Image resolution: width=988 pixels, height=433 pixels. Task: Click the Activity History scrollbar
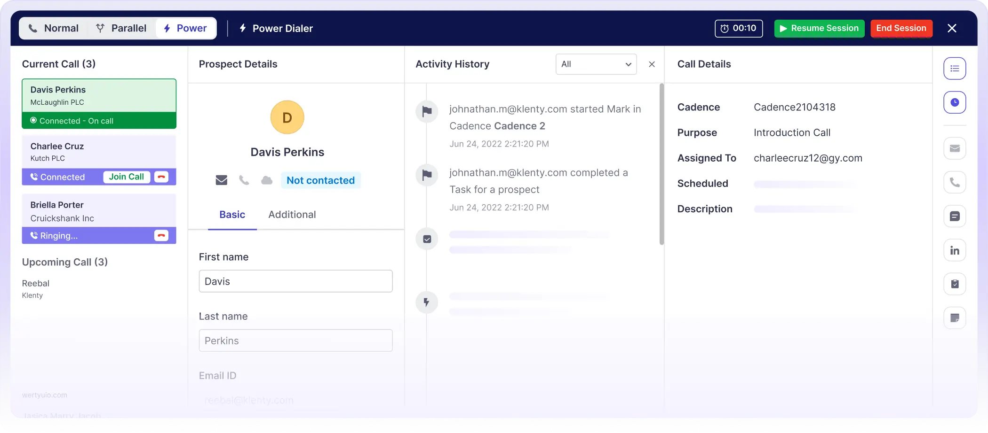pos(661,164)
